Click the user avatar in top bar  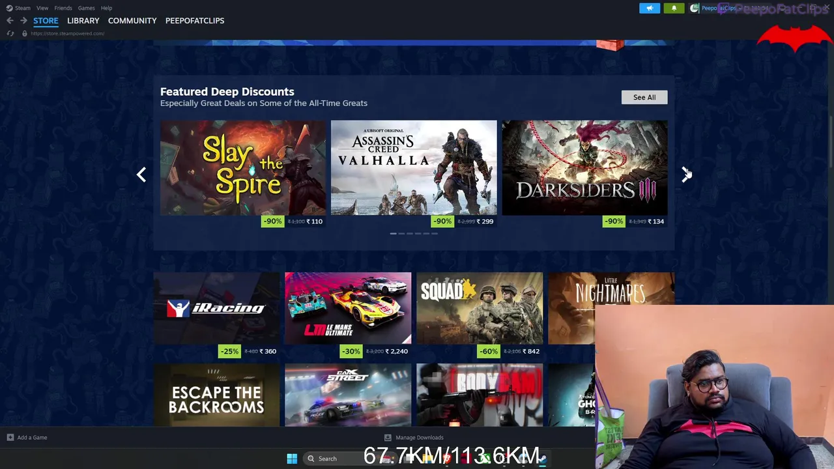(x=694, y=8)
